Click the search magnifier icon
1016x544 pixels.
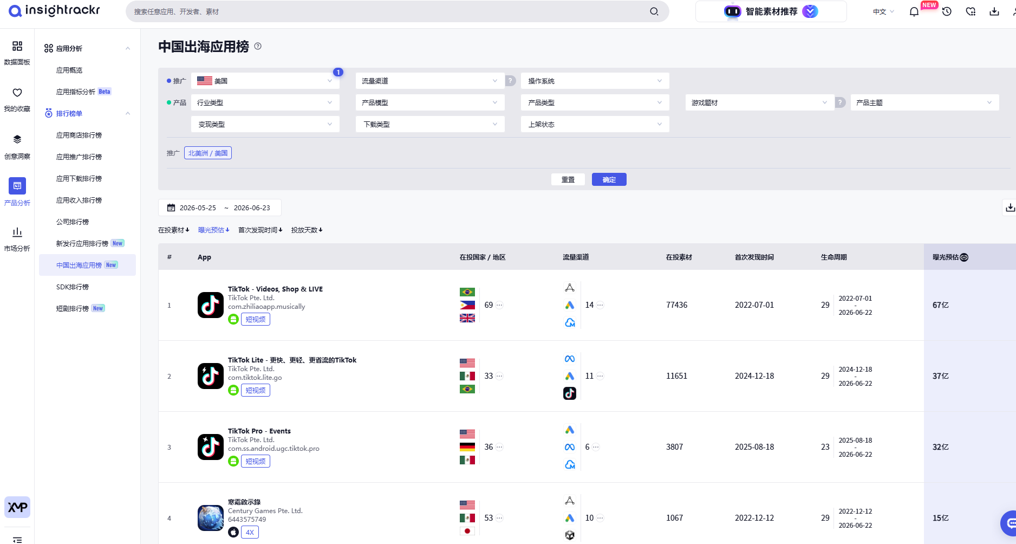click(x=654, y=11)
